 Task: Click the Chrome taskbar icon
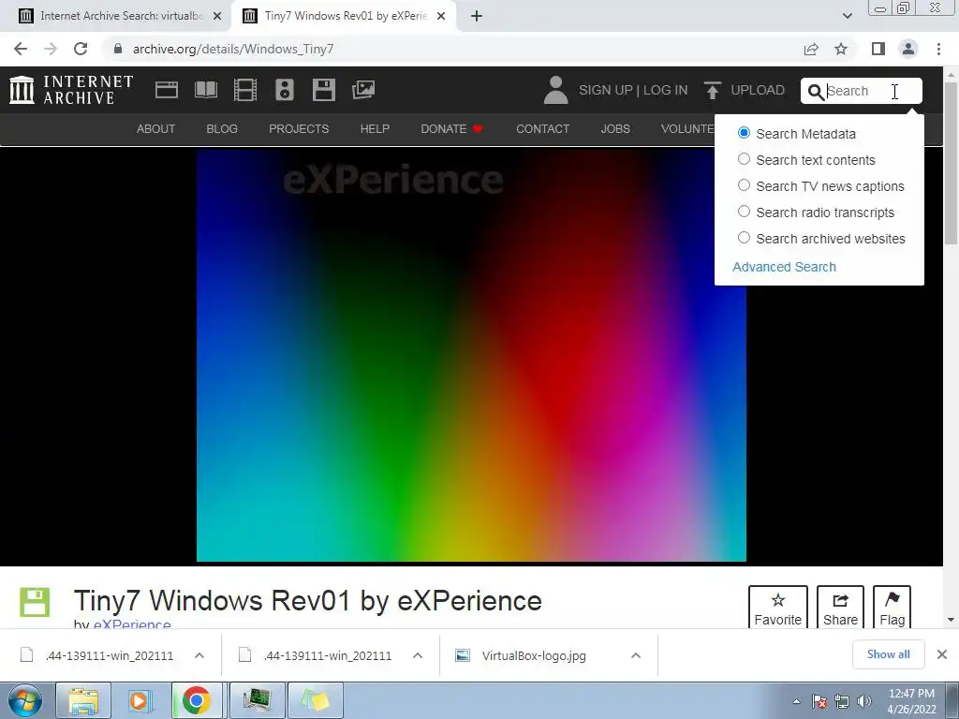[196, 700]
